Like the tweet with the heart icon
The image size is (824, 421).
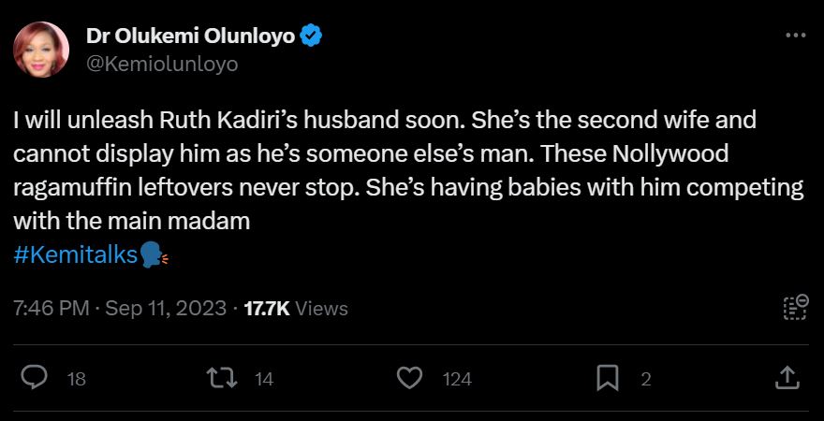coord(409,378)
